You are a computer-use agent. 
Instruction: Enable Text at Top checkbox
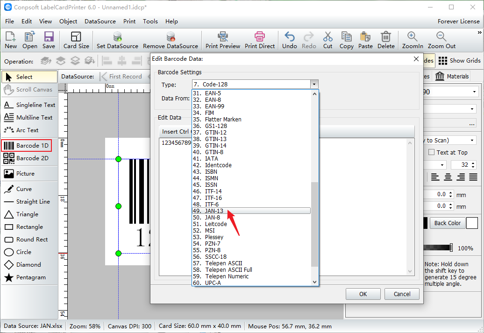pyautogui.click(x=432, y=152)
